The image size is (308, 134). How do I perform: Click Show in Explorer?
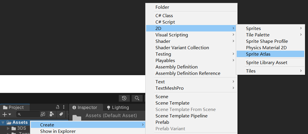pyautogui.click(x=58, y=131)
